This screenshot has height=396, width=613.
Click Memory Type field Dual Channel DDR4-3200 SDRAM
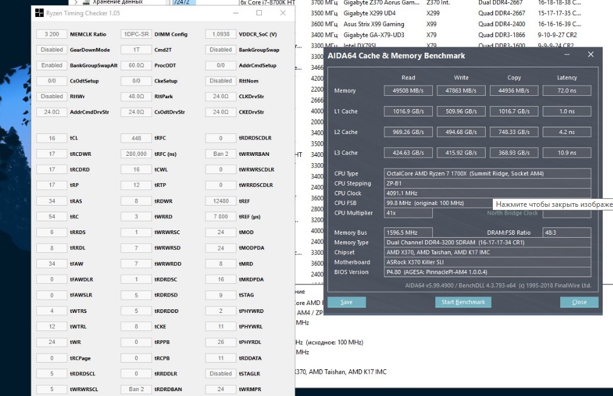(487, 243)
